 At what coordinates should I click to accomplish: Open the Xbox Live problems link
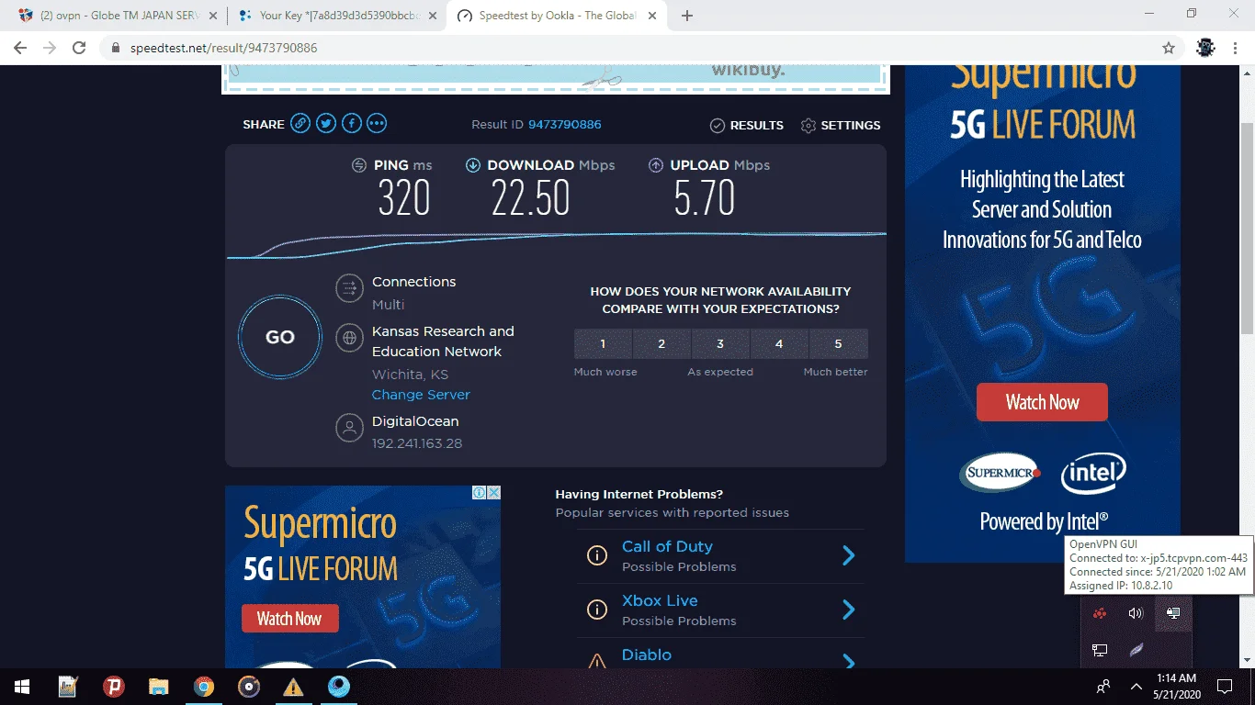pyautogui.click(x=660, y=600)
